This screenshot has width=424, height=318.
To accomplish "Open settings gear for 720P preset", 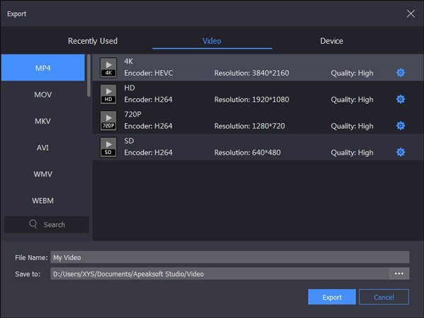I will [x=401, y=126].
